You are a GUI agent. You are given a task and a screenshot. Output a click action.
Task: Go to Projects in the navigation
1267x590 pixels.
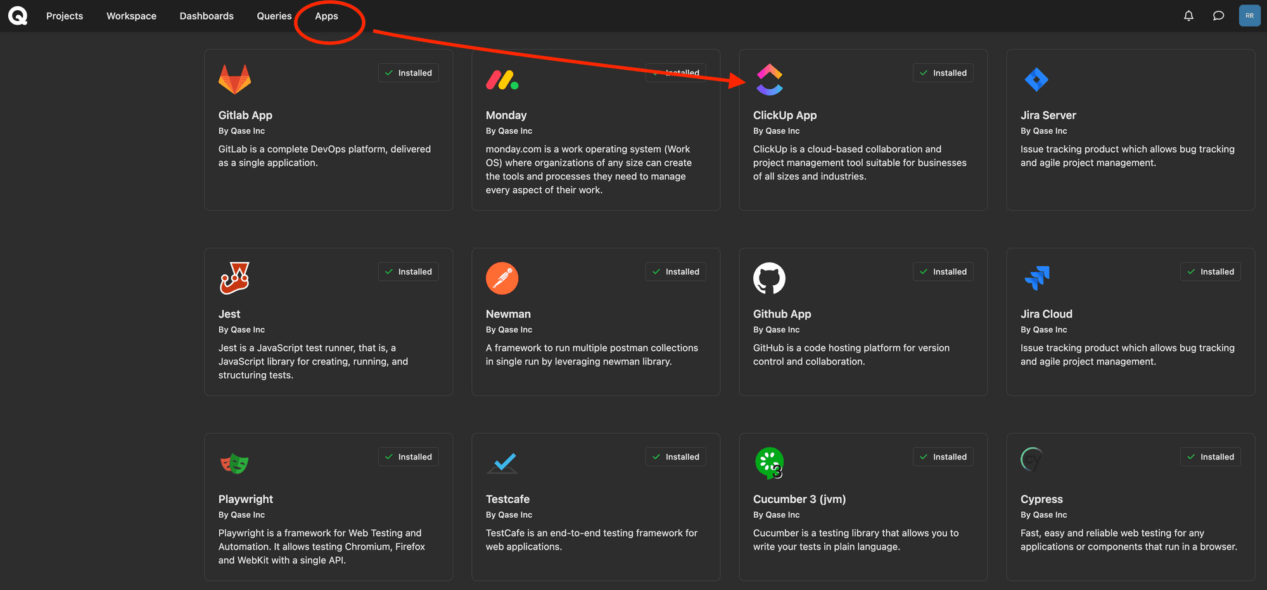pyautogui.click(x=65, y=16)
